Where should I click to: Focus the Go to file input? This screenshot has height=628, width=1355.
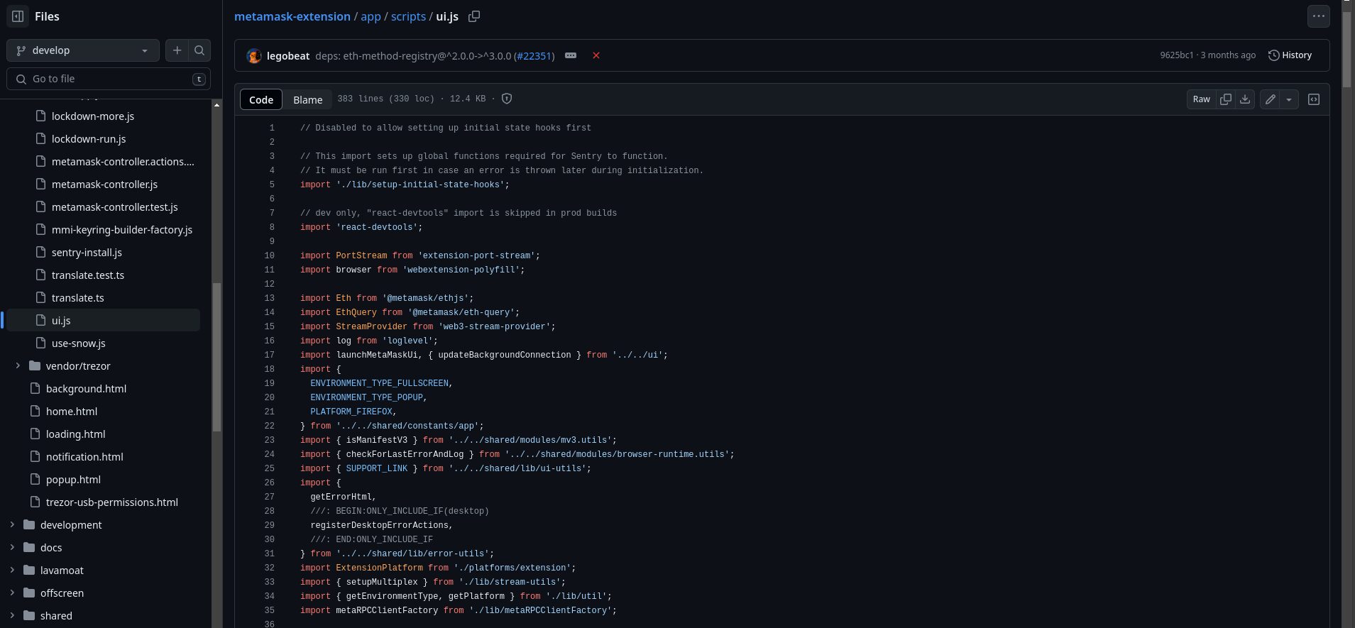pos(109,79)
